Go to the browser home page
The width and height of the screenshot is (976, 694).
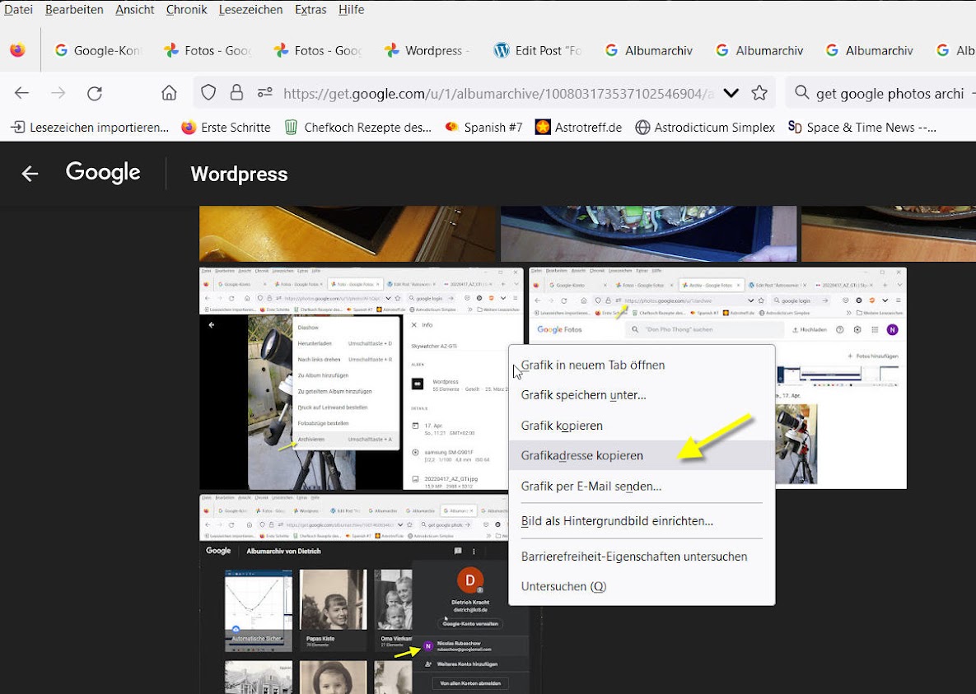[169, 93]
